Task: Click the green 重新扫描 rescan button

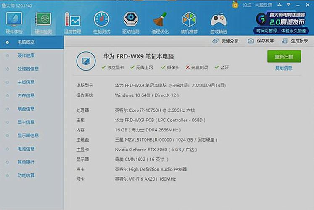Action: (x=284, y=57)
